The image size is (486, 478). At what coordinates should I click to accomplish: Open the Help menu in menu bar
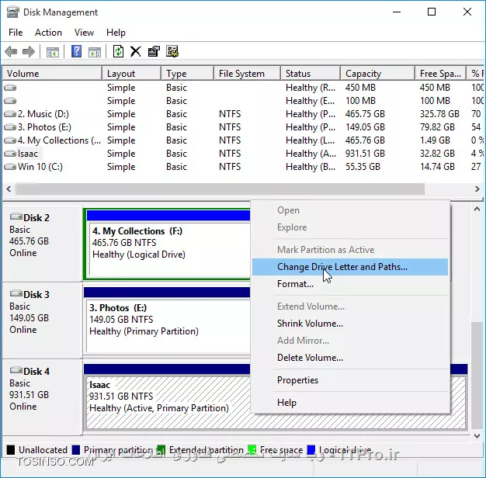tap(116, 33)
